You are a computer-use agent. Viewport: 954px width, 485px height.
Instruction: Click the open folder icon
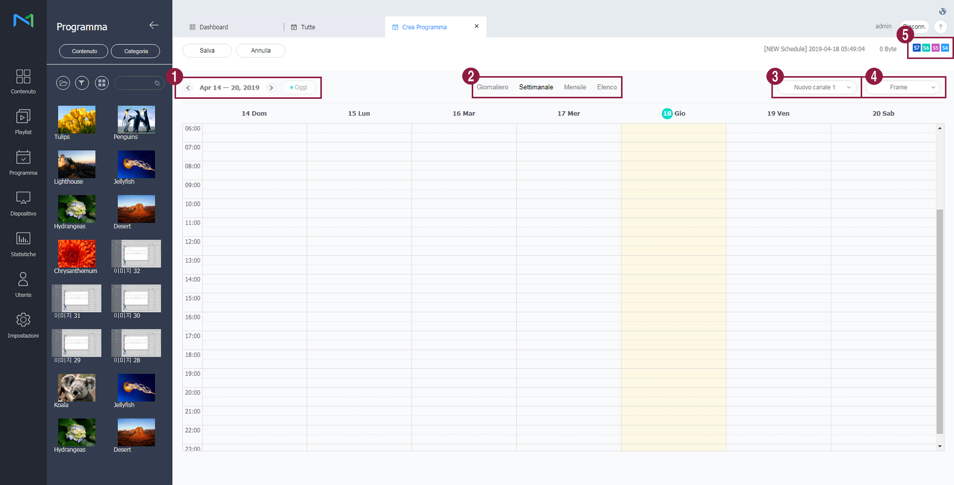[x=63, y=83]
